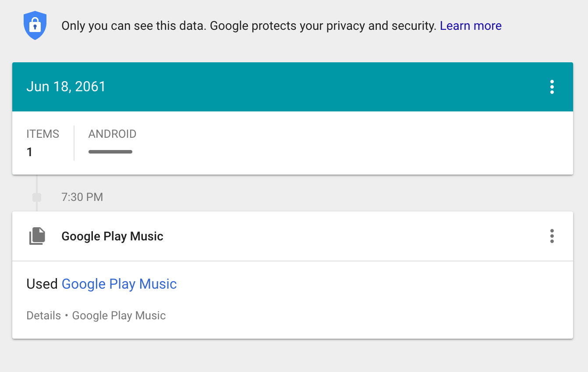Click the timeline marker dot near 7:30 PM
This screenshot has height=372, width=588.
point(37,197)
